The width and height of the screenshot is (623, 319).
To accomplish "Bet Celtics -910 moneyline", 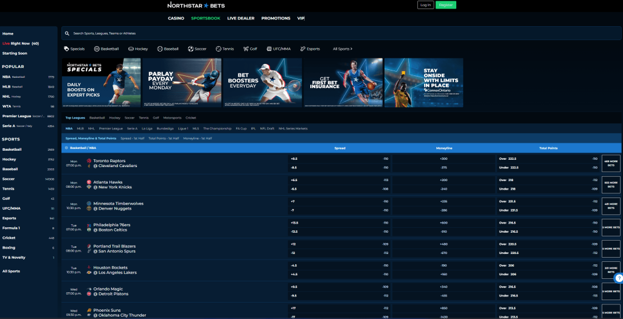I will coord(444,232).
